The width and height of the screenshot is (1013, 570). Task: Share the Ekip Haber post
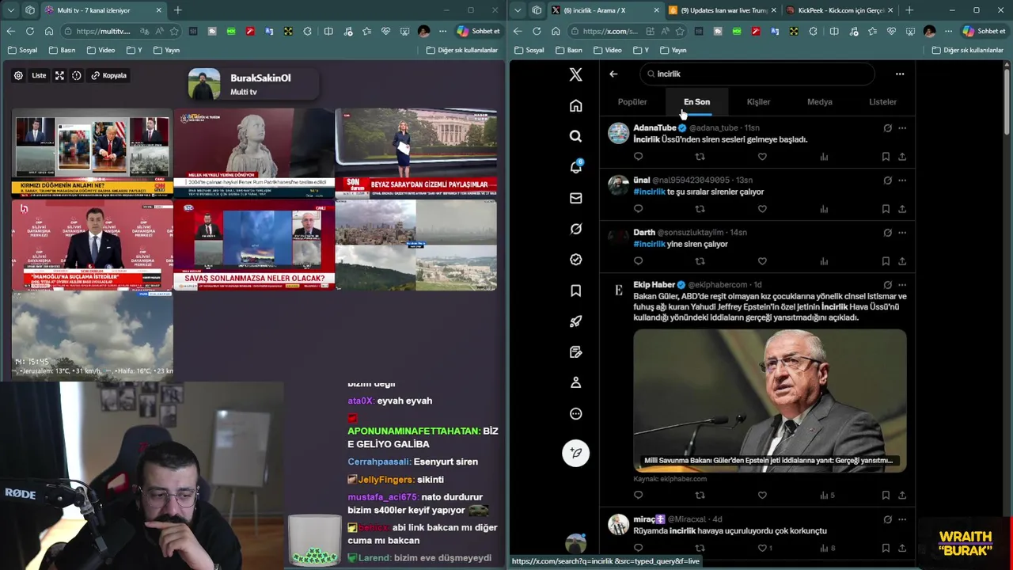902,496
